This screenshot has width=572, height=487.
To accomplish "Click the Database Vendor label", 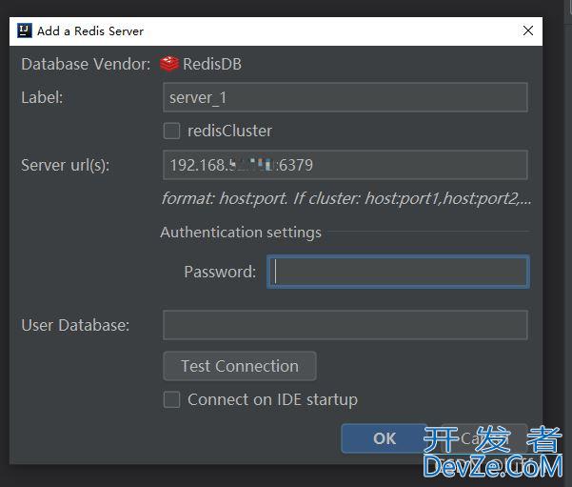I will (86, 64).
